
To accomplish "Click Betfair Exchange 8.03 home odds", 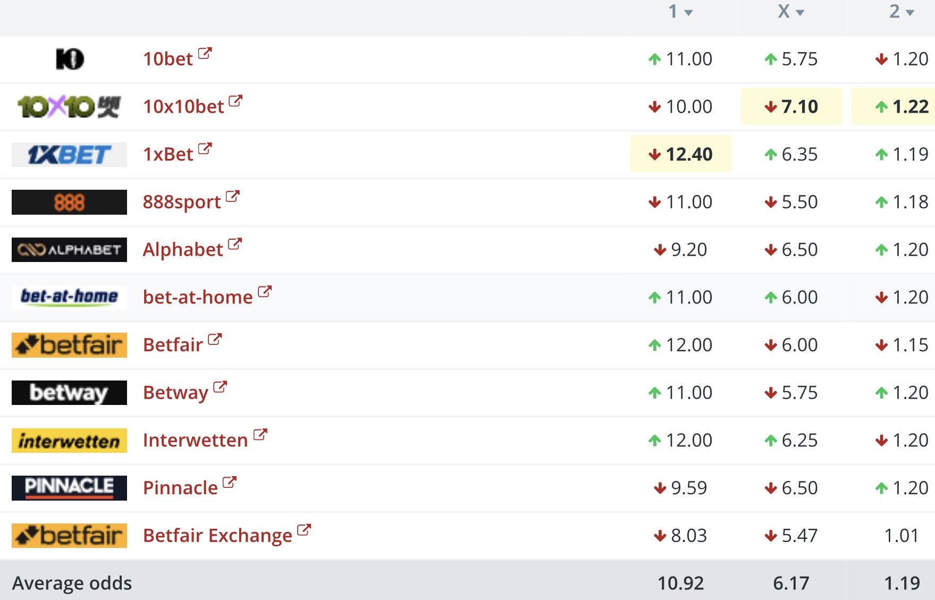I will (680, 536).
